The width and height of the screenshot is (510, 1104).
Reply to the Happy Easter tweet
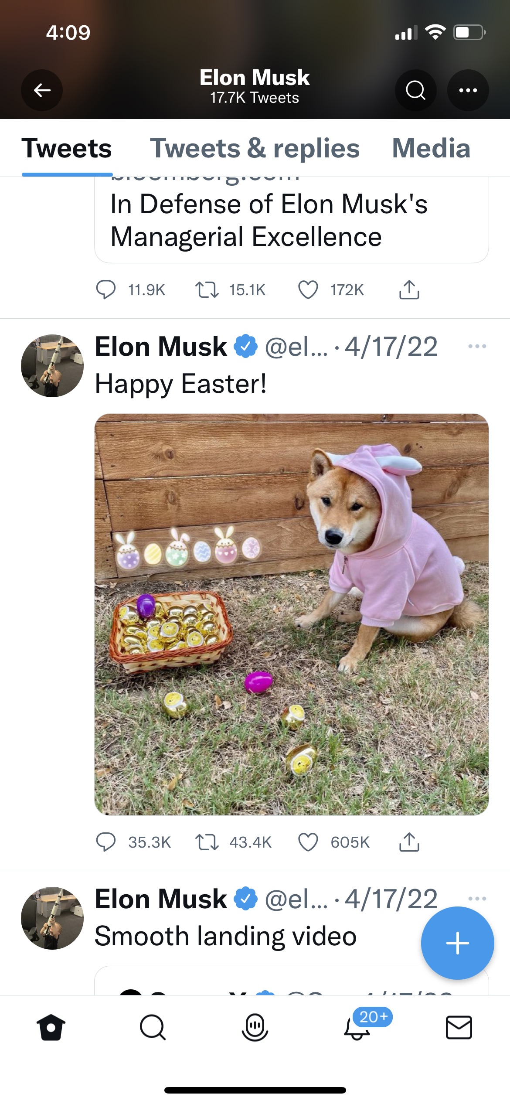click(x=106, y=842)
